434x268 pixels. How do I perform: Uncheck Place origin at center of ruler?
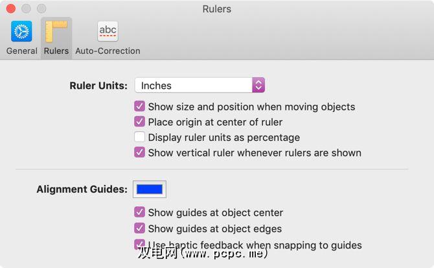[139, 122]
